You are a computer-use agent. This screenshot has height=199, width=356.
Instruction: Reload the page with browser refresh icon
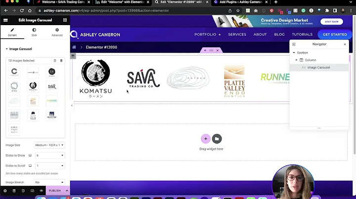tap(22, 11)
